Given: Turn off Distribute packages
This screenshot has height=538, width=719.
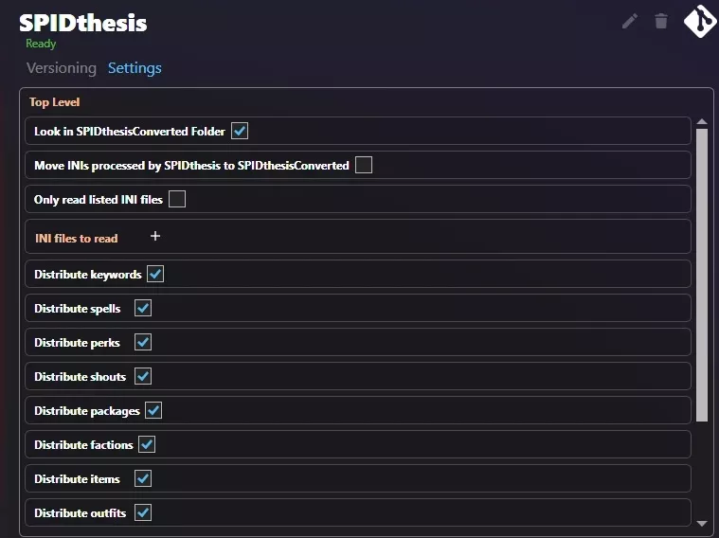Looking at the screenshot, I should (153, 410).
